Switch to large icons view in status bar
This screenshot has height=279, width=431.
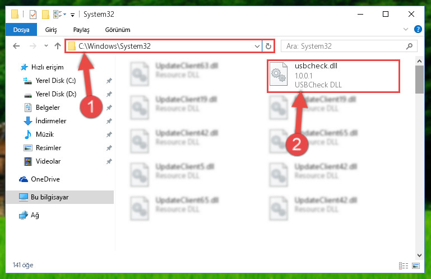pos(416,266)
